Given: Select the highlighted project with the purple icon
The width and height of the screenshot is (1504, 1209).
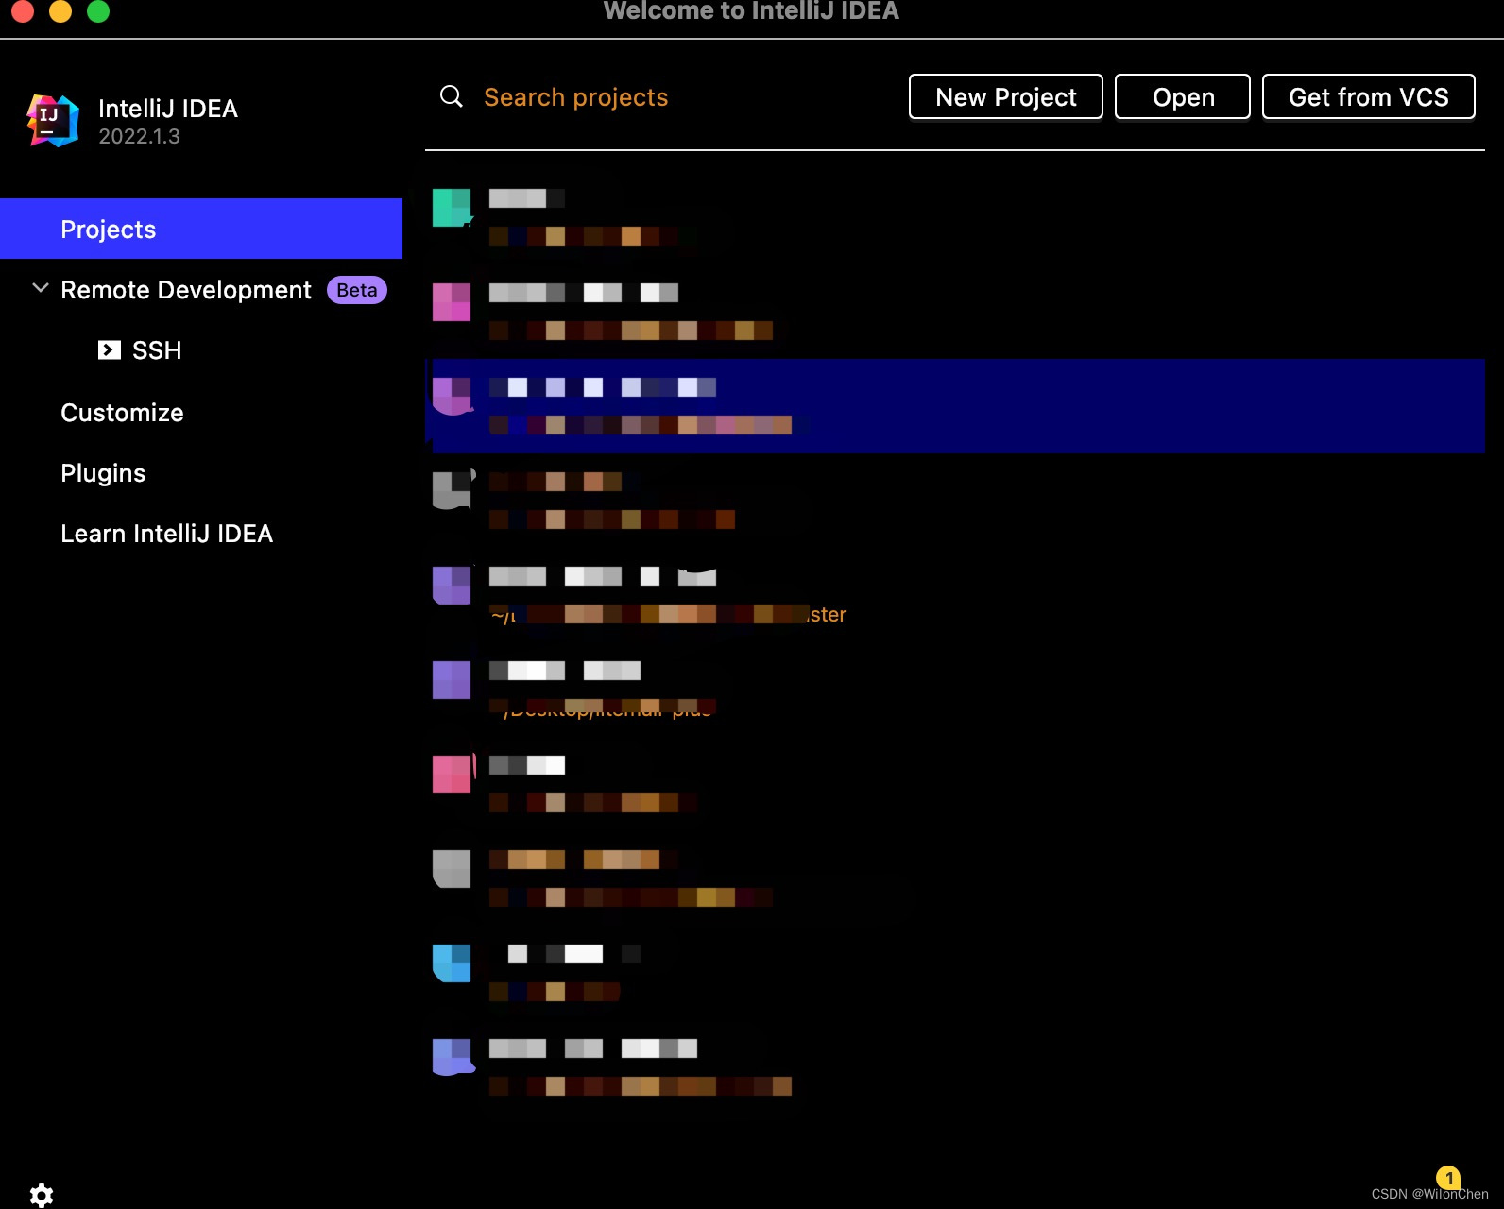Looking at the screenshot, I should pyautogui.click(x=955, y=406).
